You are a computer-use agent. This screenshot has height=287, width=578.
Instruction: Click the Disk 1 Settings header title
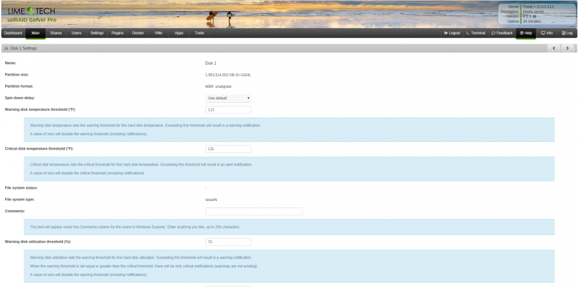pyautogui.click(x=23, y=49)
